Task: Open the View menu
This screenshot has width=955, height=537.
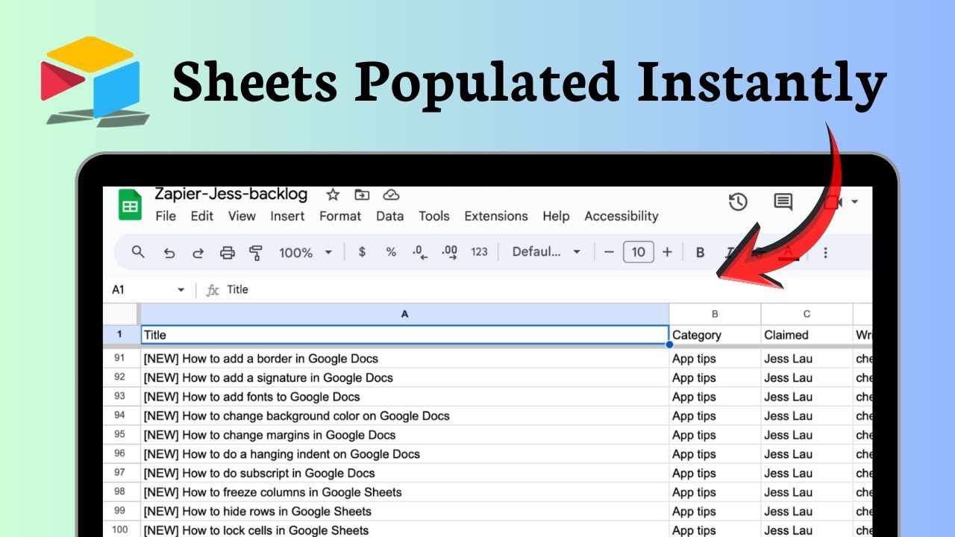Action: pos(242,216)
